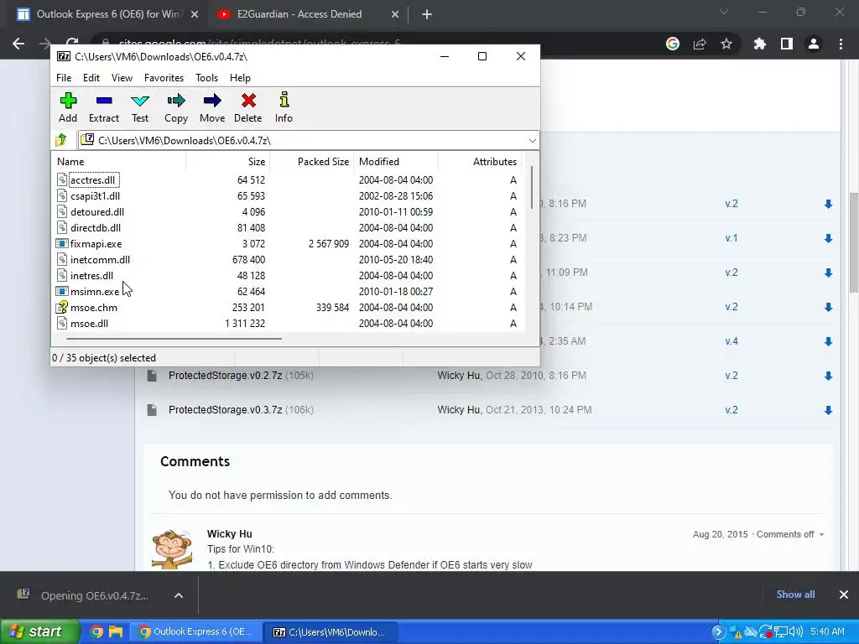Sort the file list by the Size column

(x=228, y=162)
